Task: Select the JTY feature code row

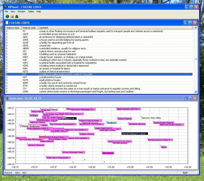Action: click(x=99, y=88)
